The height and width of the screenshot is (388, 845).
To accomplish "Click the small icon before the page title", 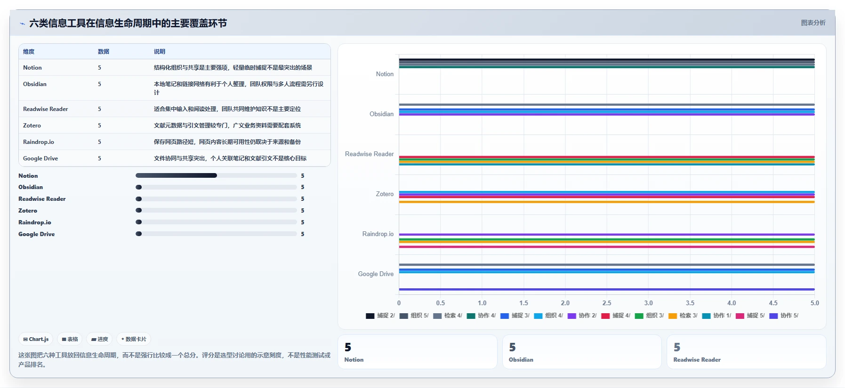I will click(x=22, y=24).
